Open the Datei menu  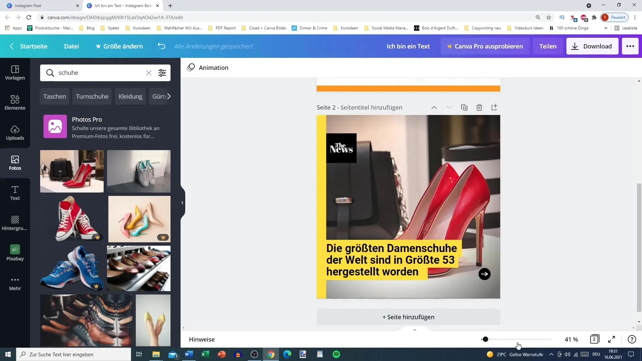tap(72, 46)
